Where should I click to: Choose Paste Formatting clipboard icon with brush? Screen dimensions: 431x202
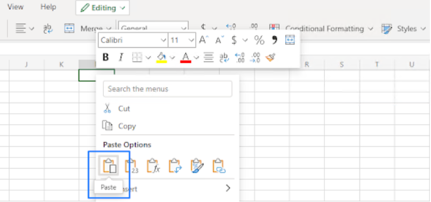coord(197,166)
